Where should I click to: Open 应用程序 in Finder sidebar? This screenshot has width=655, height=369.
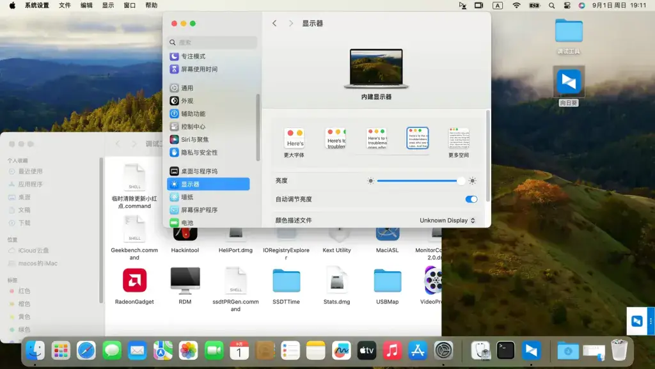tap(26, 184)
